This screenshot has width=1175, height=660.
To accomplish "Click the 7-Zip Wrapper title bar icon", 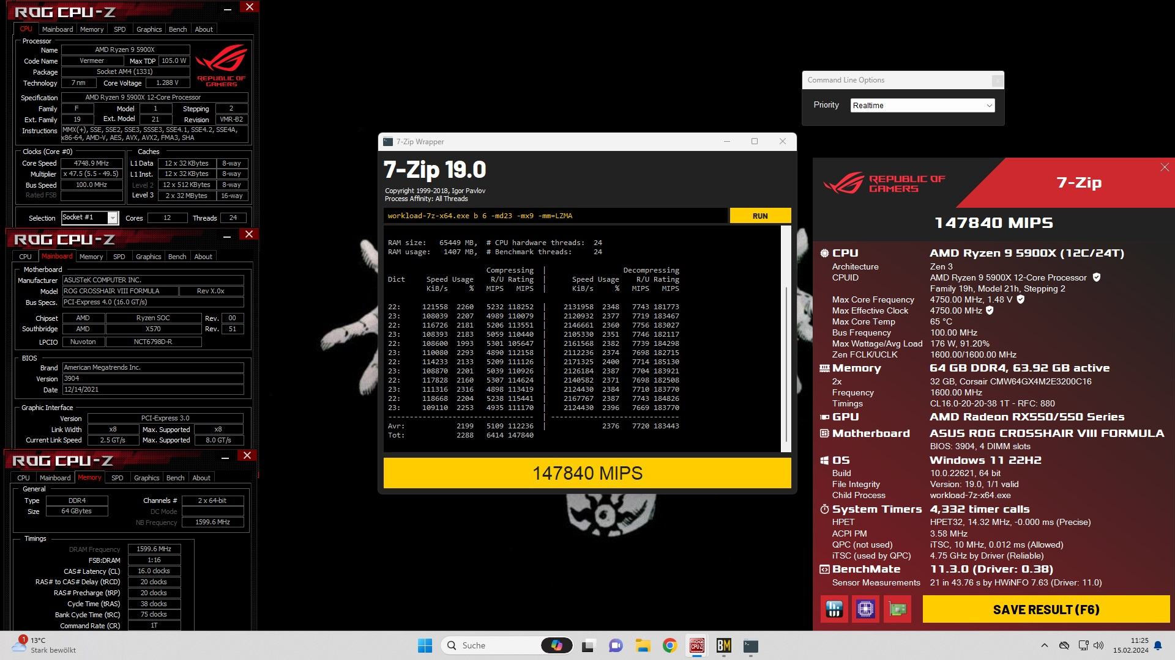I will pos(388,142).
